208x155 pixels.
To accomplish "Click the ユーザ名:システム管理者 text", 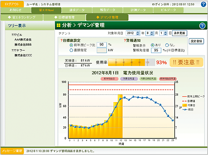I will pyautogui.click(x=43, y=4).
